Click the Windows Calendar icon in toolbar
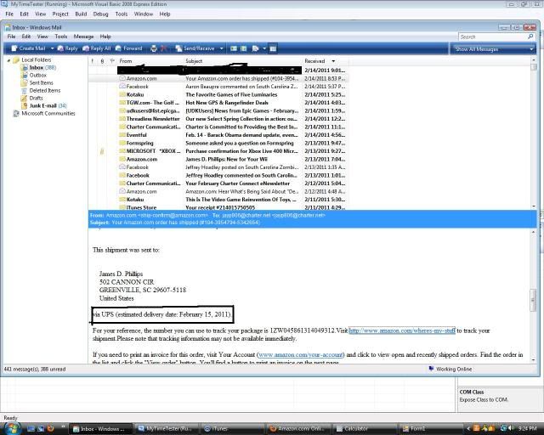This screenshot has width=544, height=435. 244,48
